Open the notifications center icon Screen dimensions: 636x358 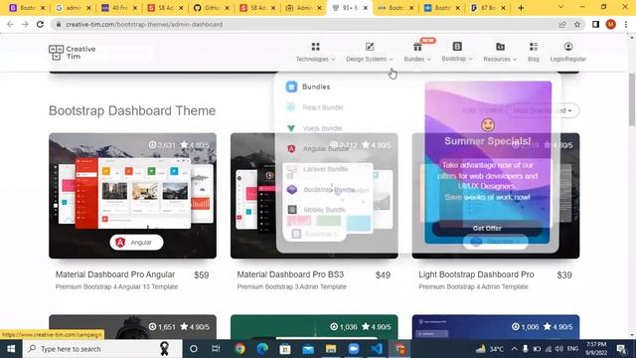(621, 349)
